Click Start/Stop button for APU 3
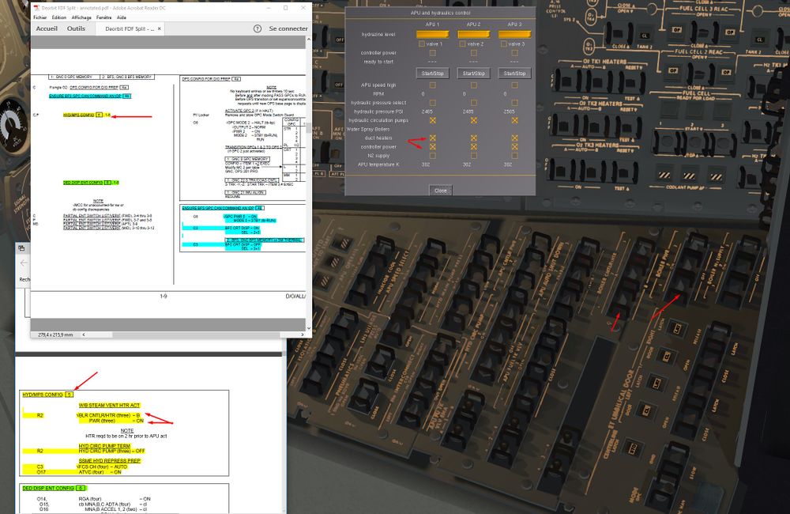Image resolution: width=790 pixels, height=514 pixels. pos(514,73)
